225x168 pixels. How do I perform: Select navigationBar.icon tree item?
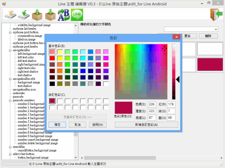(x=24, y=90)
